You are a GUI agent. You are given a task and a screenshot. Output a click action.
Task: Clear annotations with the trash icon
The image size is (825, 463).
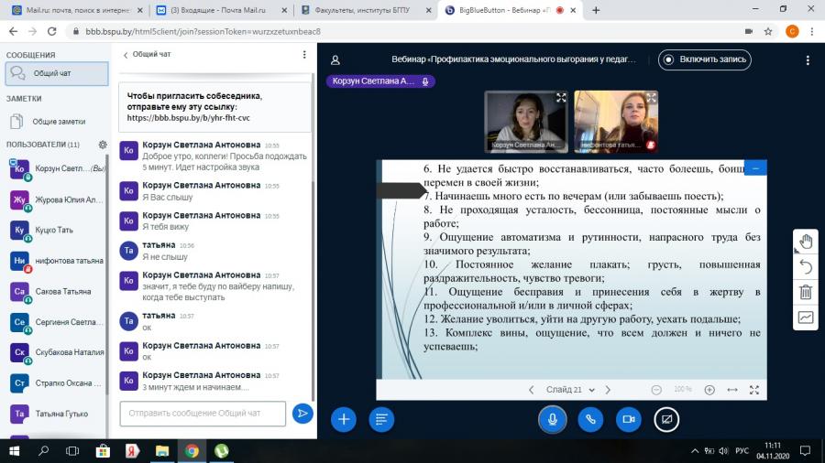tap(806, 292)
